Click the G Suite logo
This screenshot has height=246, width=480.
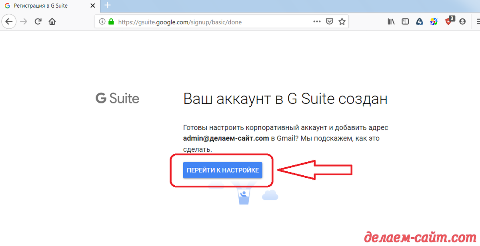point(117,98)
